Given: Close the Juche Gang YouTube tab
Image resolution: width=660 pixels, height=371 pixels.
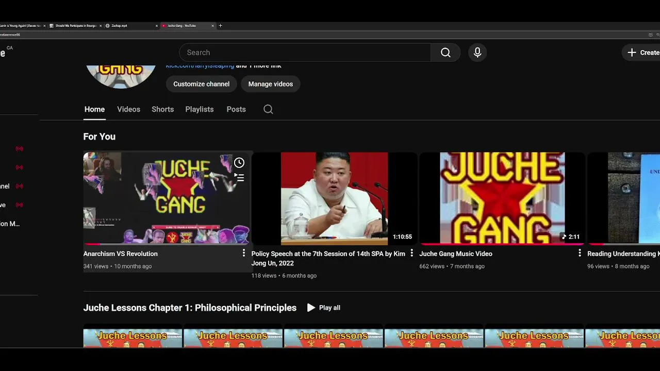Looking at the screenshot, I should (212, 26).
